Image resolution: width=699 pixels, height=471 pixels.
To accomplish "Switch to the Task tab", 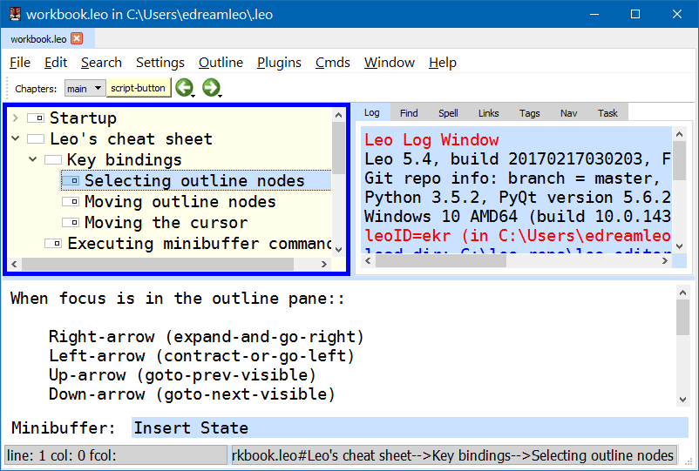I will coord(607,113).
